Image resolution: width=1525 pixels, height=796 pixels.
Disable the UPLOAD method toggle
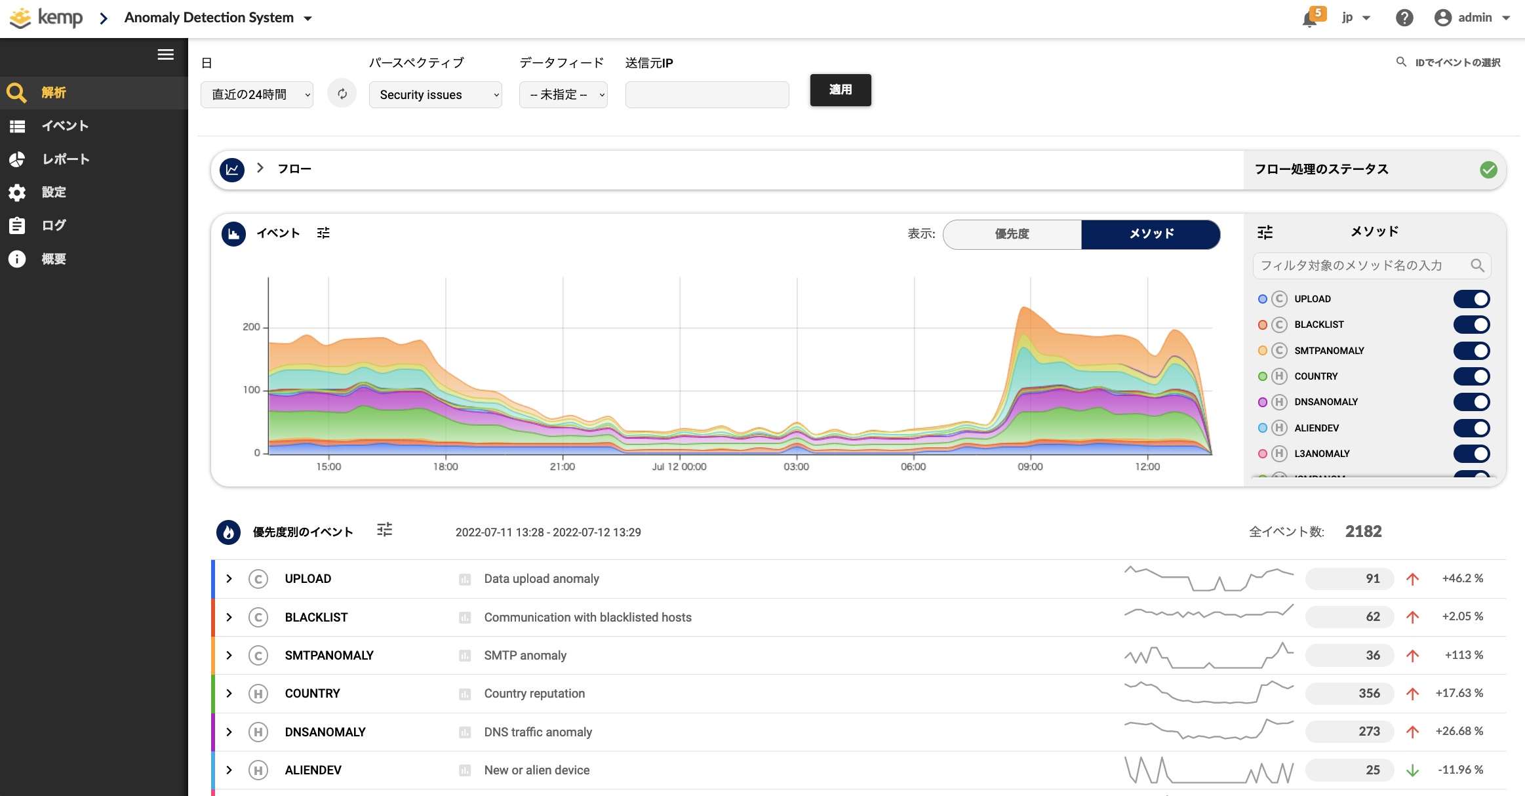tap(1471, 299)
